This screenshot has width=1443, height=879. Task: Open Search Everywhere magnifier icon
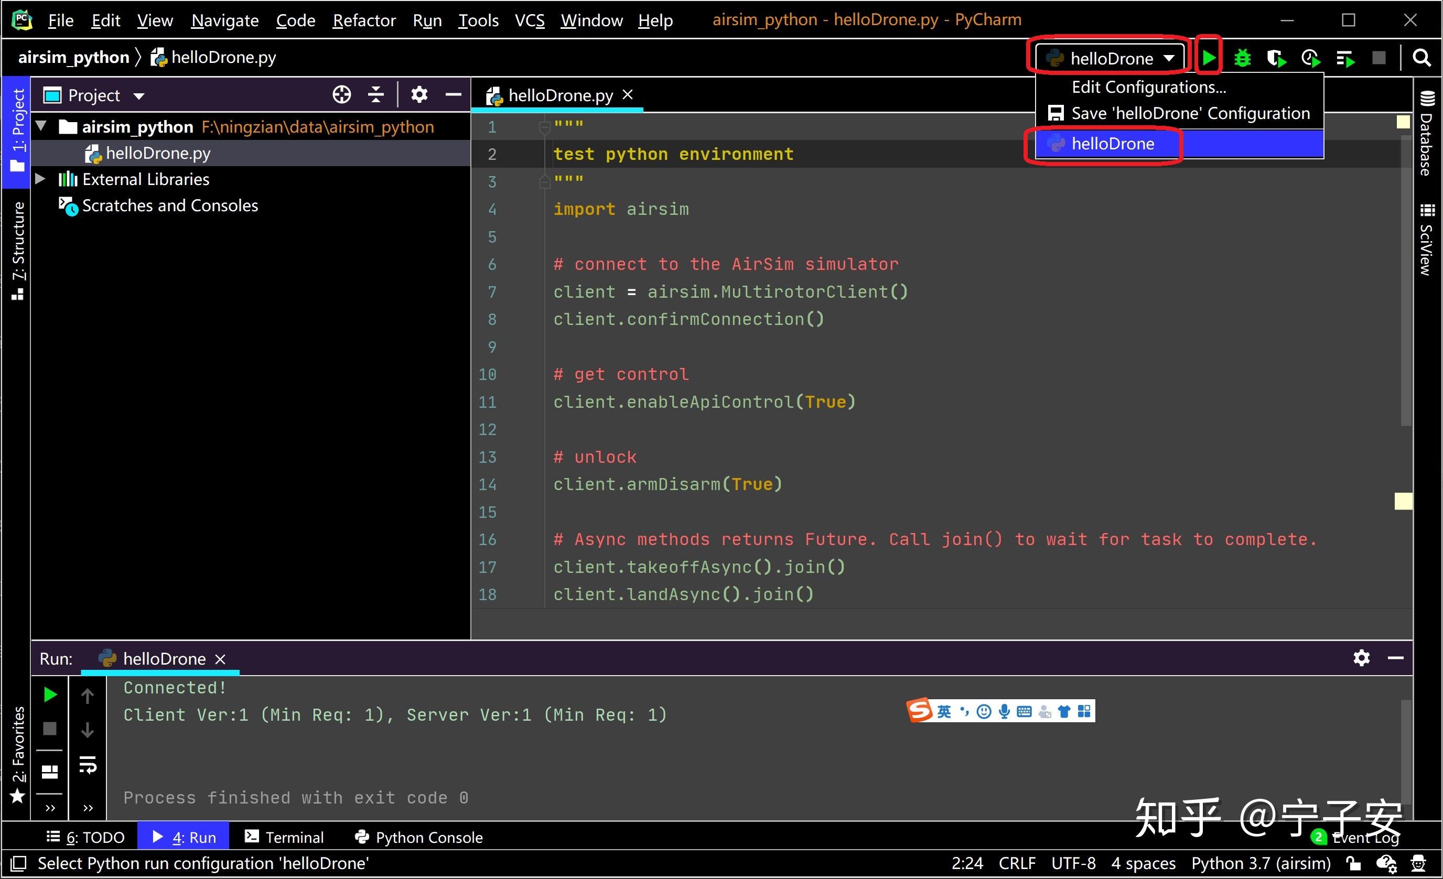pos(1422,58)
